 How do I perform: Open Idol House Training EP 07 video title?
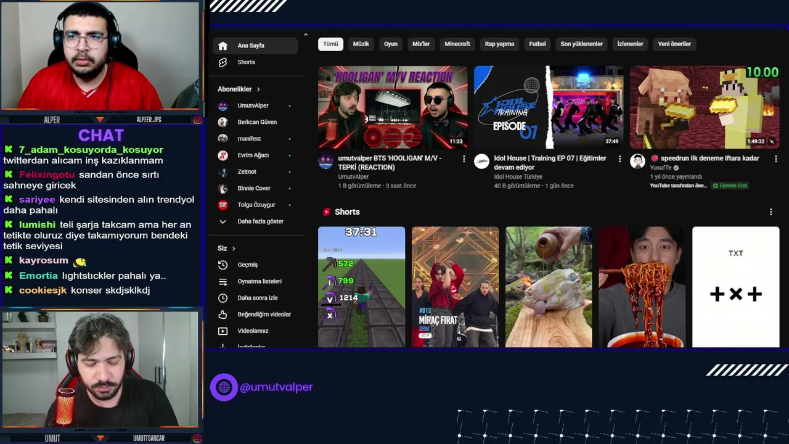pos(550,163)
